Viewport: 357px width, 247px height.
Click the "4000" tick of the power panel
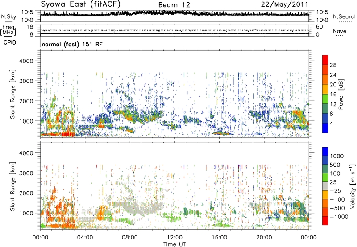26,61
